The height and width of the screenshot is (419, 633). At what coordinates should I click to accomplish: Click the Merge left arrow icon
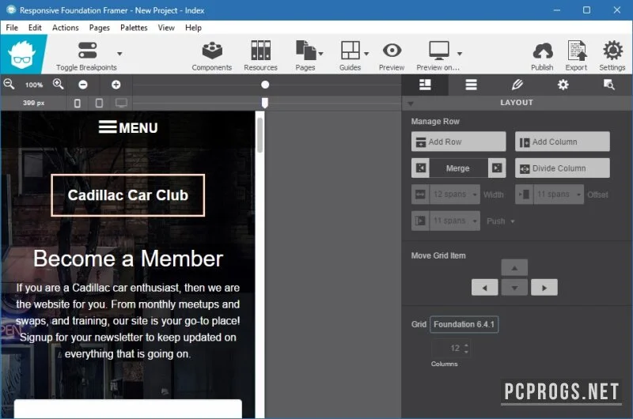coord(421,168)
